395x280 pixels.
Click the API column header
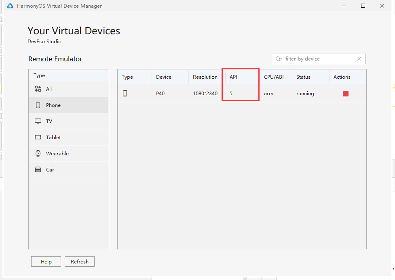(233, 77)
